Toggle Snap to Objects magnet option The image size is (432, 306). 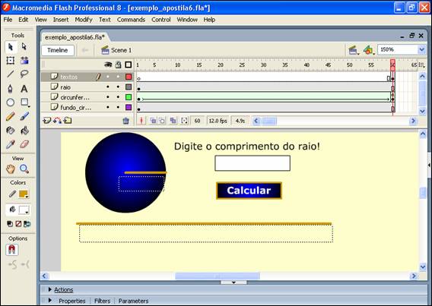(x=12, y=250)
